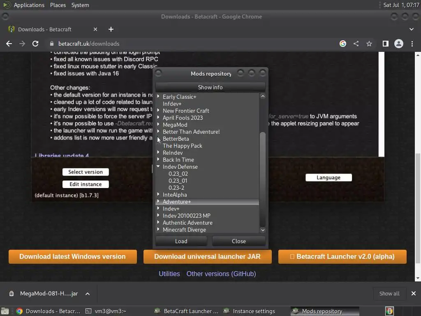Select Infdev+ in the mods list
Image resolution: width=421 pixels, height=316 pixels.
tap(172, 104)
